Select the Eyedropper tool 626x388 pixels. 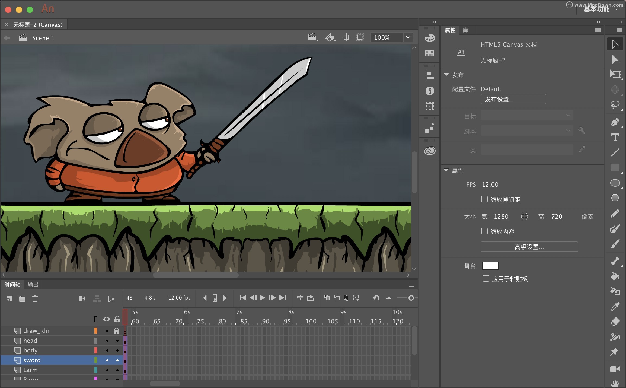(x=615, y=307)
